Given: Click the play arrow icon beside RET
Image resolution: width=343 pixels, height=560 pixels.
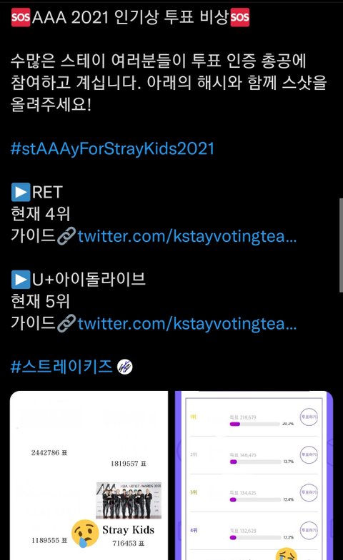Looking at the screenshot, I should click(21, 192).
